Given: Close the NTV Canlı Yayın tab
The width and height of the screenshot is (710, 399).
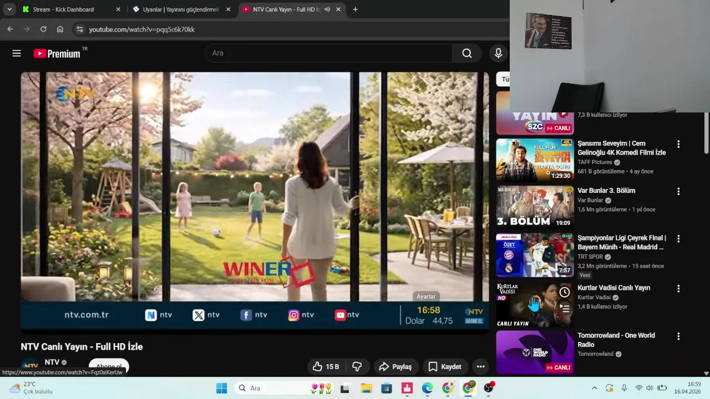Looking at the screenshot, I should (x=338, y=9).
